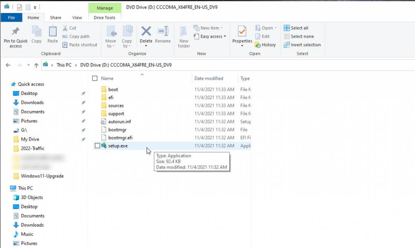Click Invert selection in ribbon
The image size is (415, 248).
click(302, 45)
